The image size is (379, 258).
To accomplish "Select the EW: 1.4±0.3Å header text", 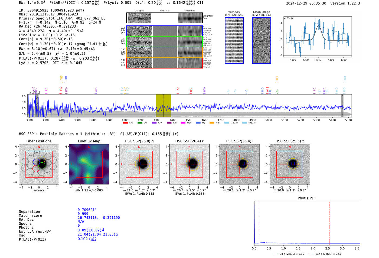I will pyautogui.click(x=32, y=2).
